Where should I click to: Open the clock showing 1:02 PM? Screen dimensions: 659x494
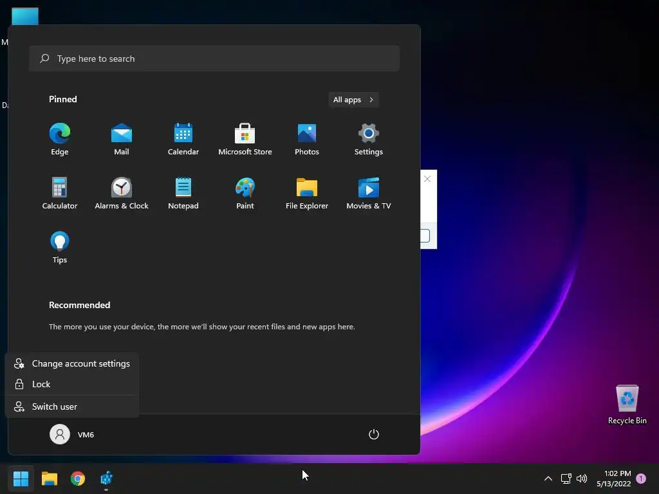[x=613, y=479]
